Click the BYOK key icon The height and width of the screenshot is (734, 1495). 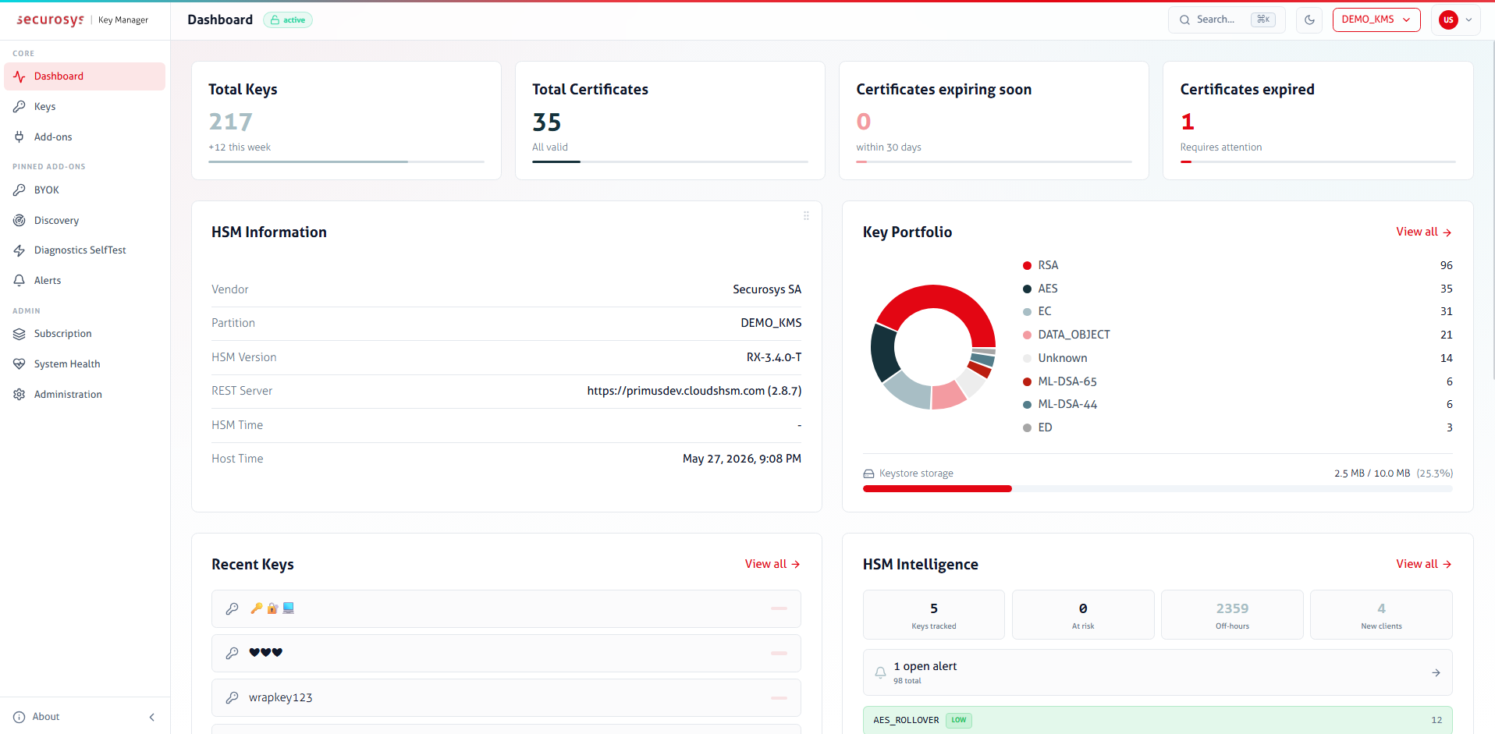click(x=20, y=190)
